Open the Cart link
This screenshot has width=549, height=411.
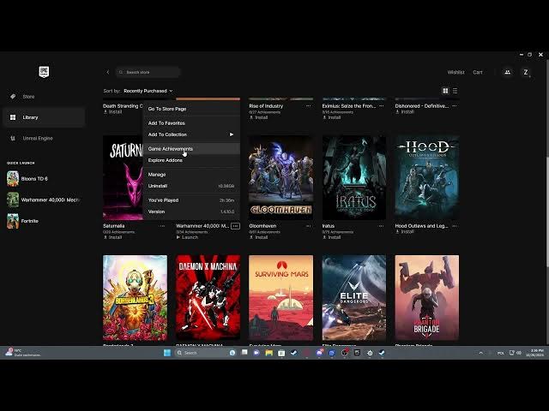click(478, 72)
